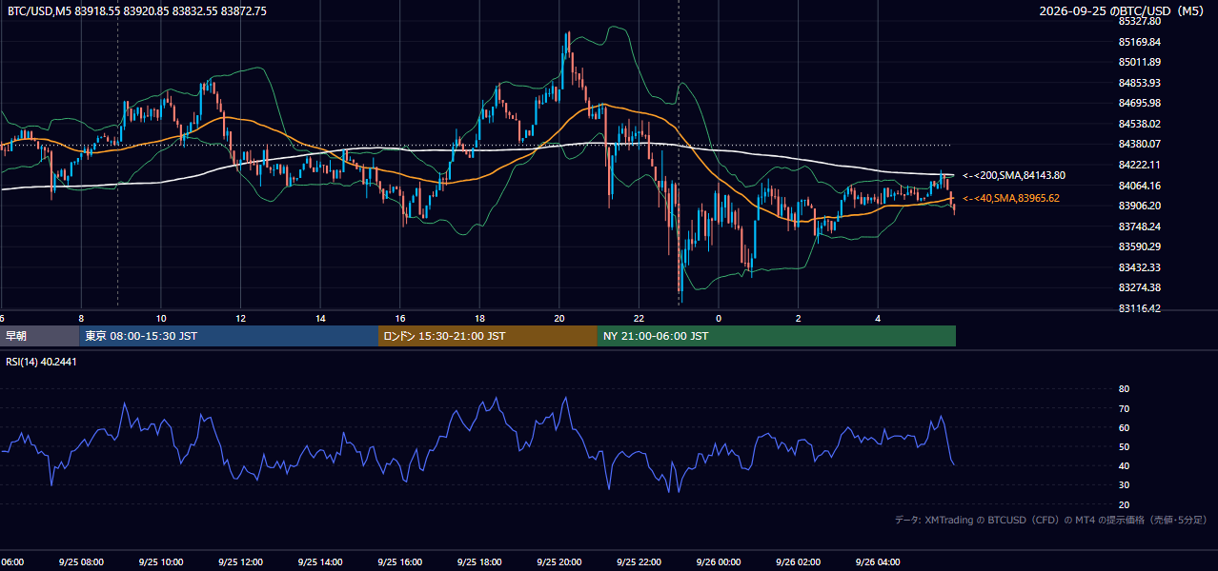Click hour 16 on the price chart time axis

click(400, 318)
